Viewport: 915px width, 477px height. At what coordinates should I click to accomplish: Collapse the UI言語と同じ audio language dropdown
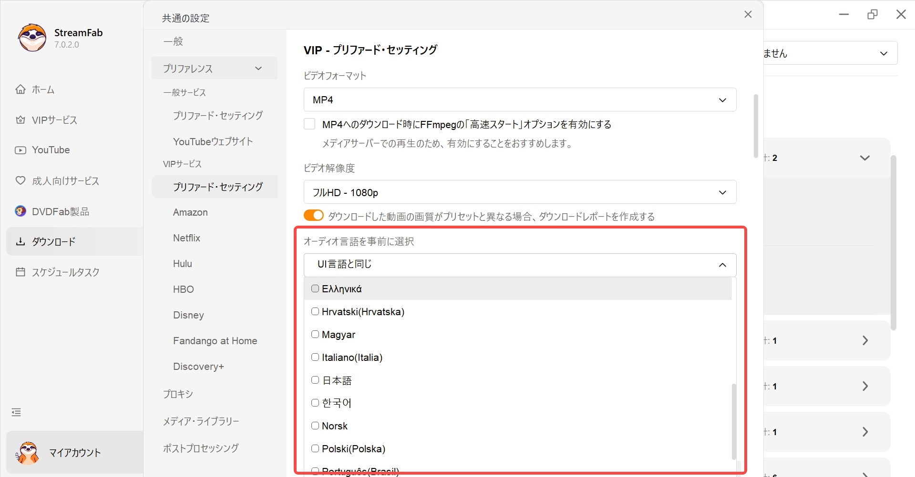[520, 265]
